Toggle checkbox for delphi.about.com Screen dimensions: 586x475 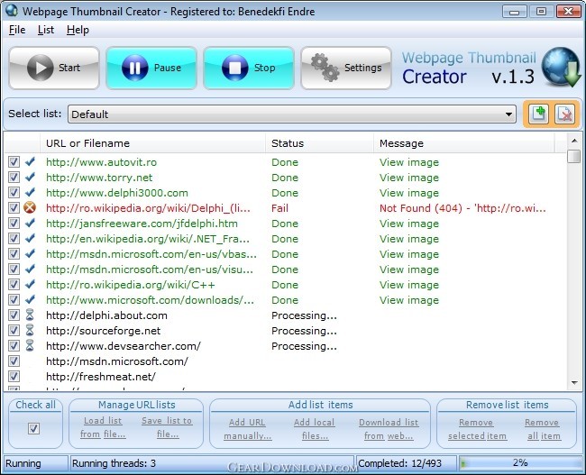tap(14, 315)
